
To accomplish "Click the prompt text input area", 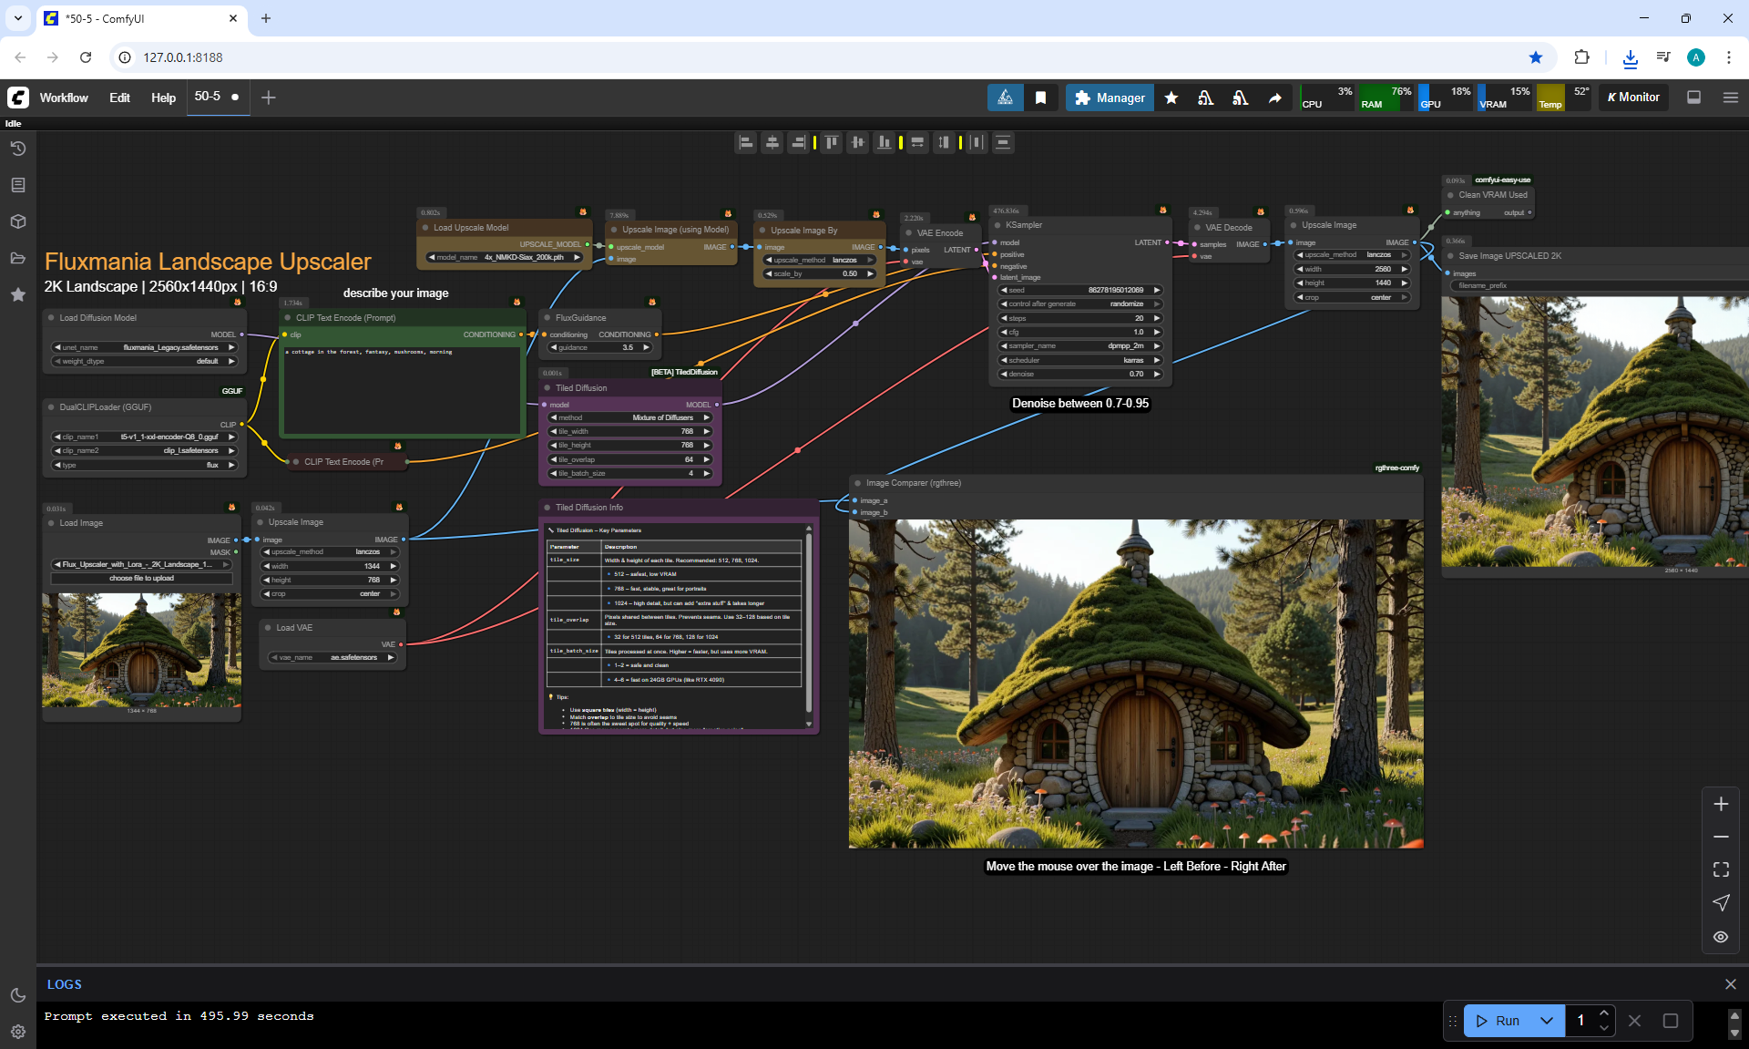I will click(x=402, y=387).
